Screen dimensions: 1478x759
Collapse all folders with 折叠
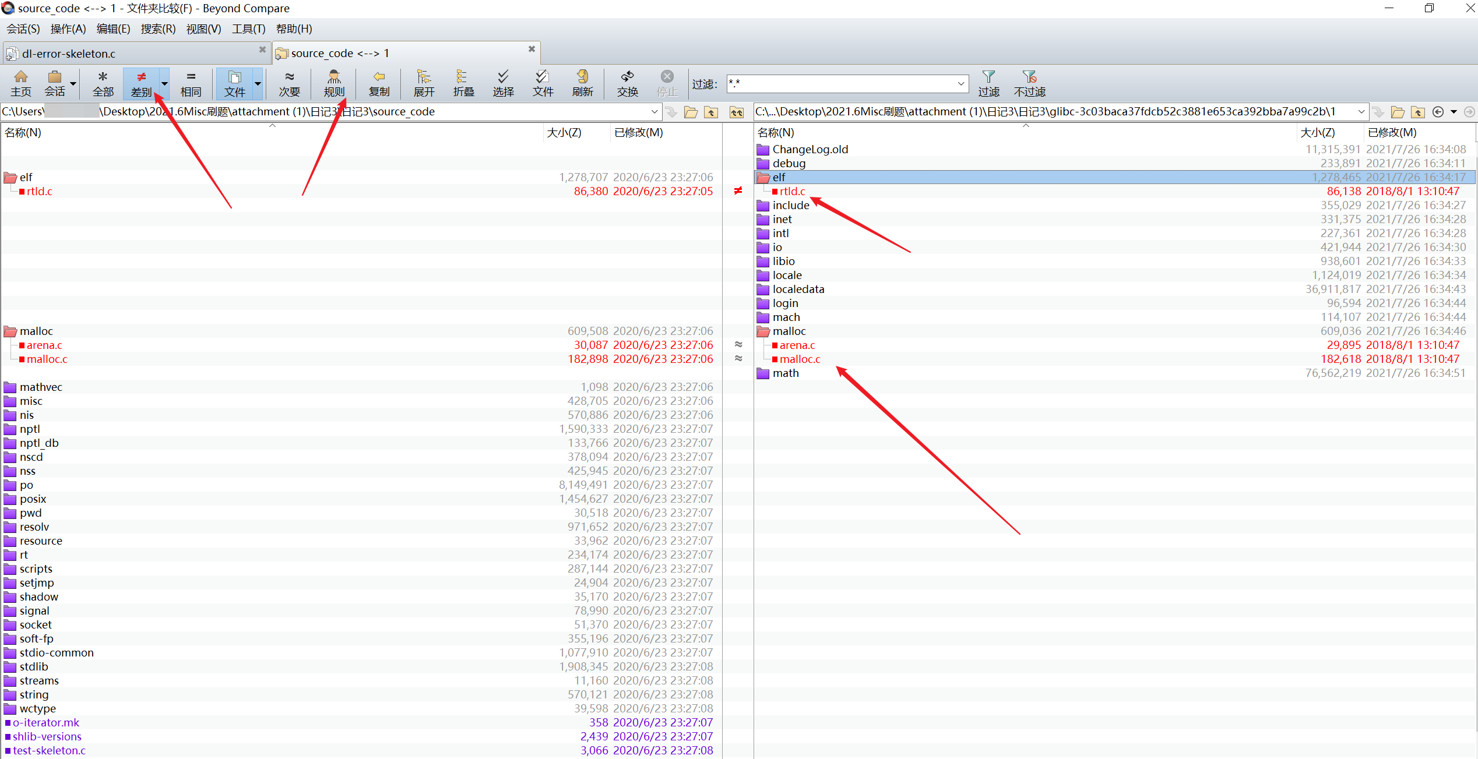point(463,83)
